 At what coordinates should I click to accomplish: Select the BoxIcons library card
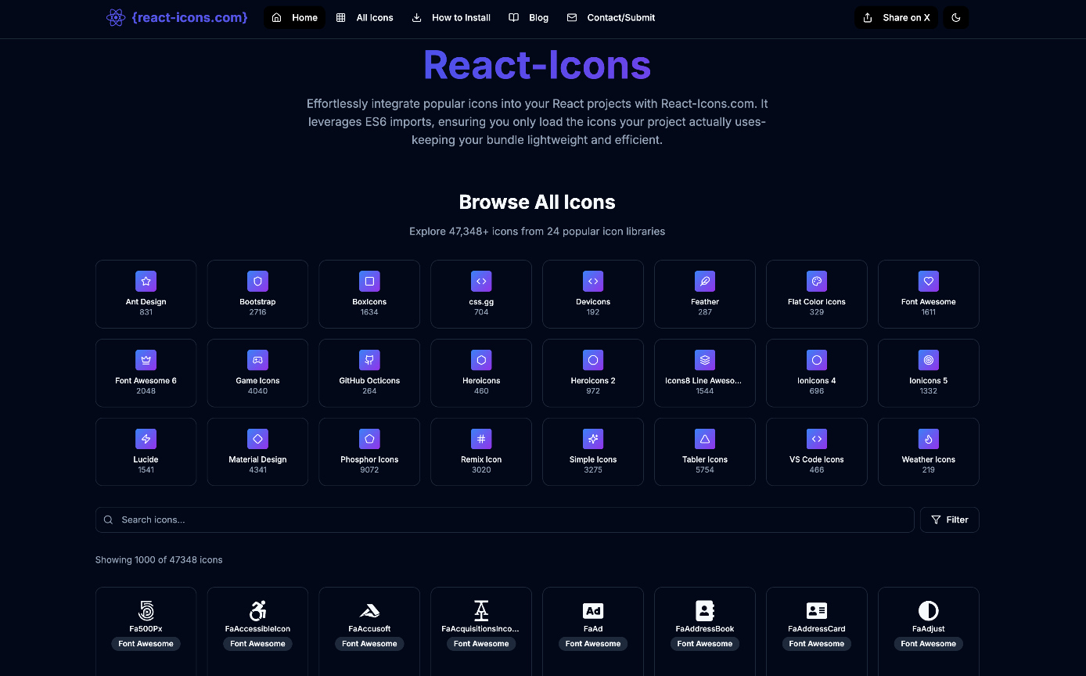(x=369, y=294)
